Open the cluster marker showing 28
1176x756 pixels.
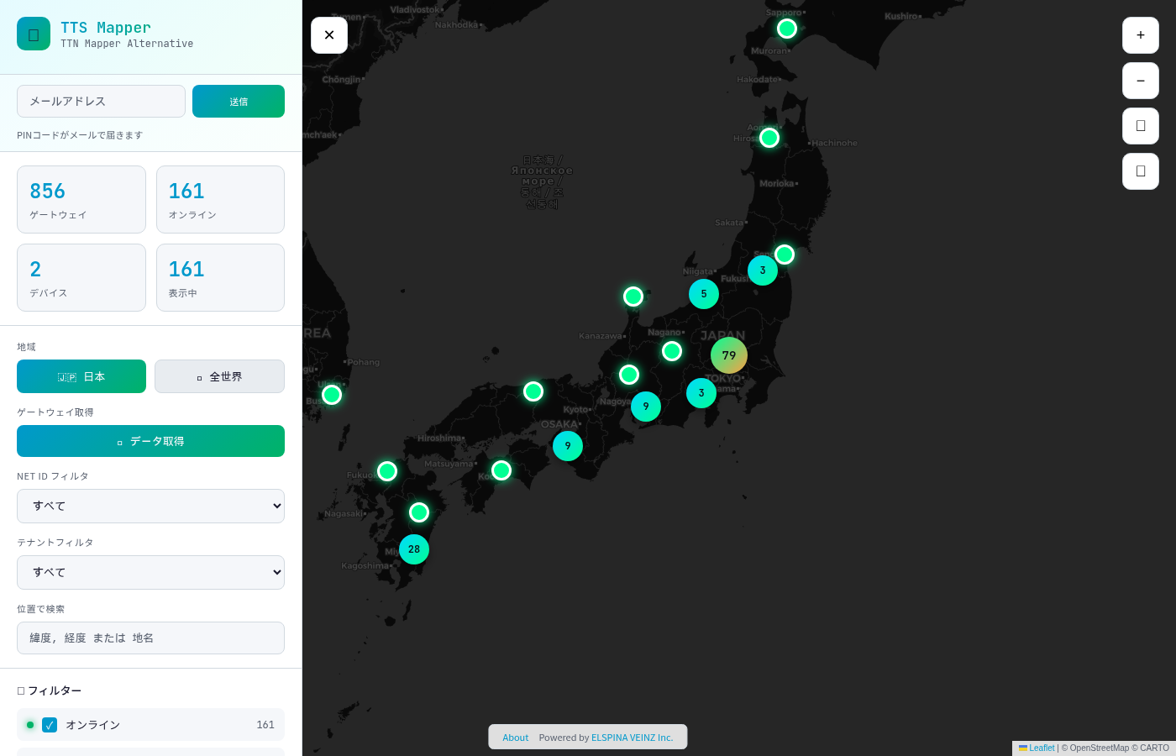coord(414,549)
